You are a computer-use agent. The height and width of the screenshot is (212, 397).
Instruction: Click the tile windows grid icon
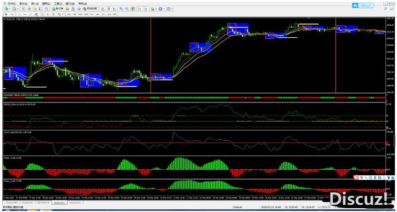(132, 9)
